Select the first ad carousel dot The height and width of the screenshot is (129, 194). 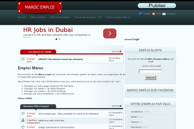point(56,39)
